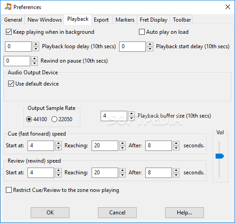The height and width of the screenshot is (223, 235).
Task: Open Help for playback preferences
Action: coord(184,213)
